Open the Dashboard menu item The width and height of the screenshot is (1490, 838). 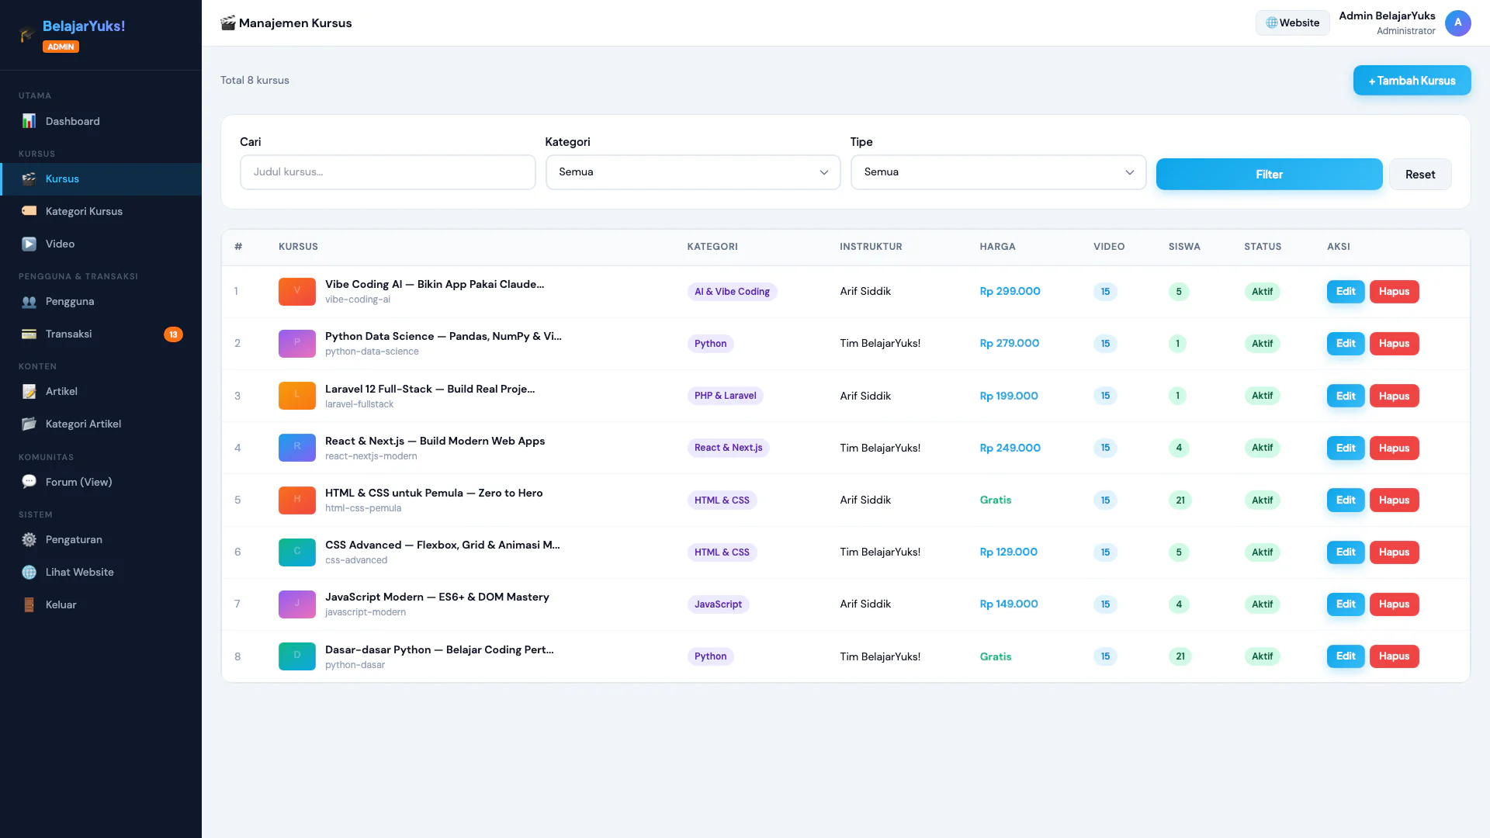tap(101, 121)
